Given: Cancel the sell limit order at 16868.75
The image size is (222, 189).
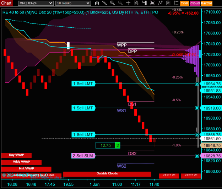Looking at the screenshot, I should (x=197, y=135).
